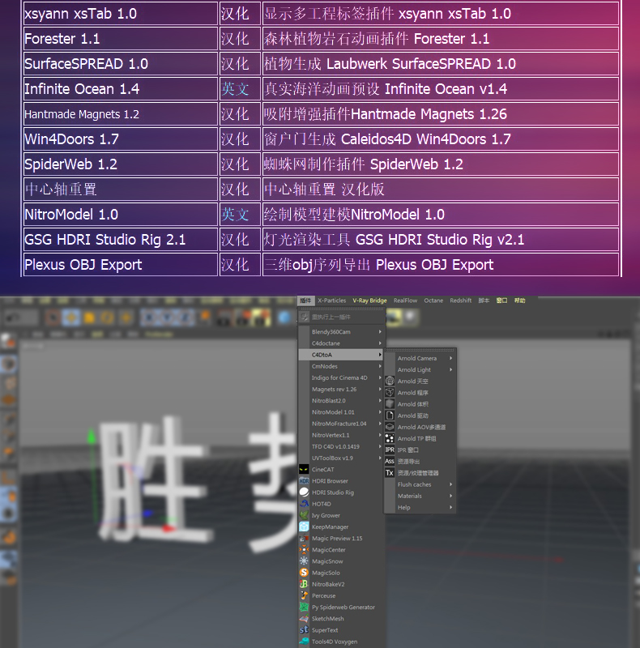Click the Tools4D Voxygen teal icon

304,642
